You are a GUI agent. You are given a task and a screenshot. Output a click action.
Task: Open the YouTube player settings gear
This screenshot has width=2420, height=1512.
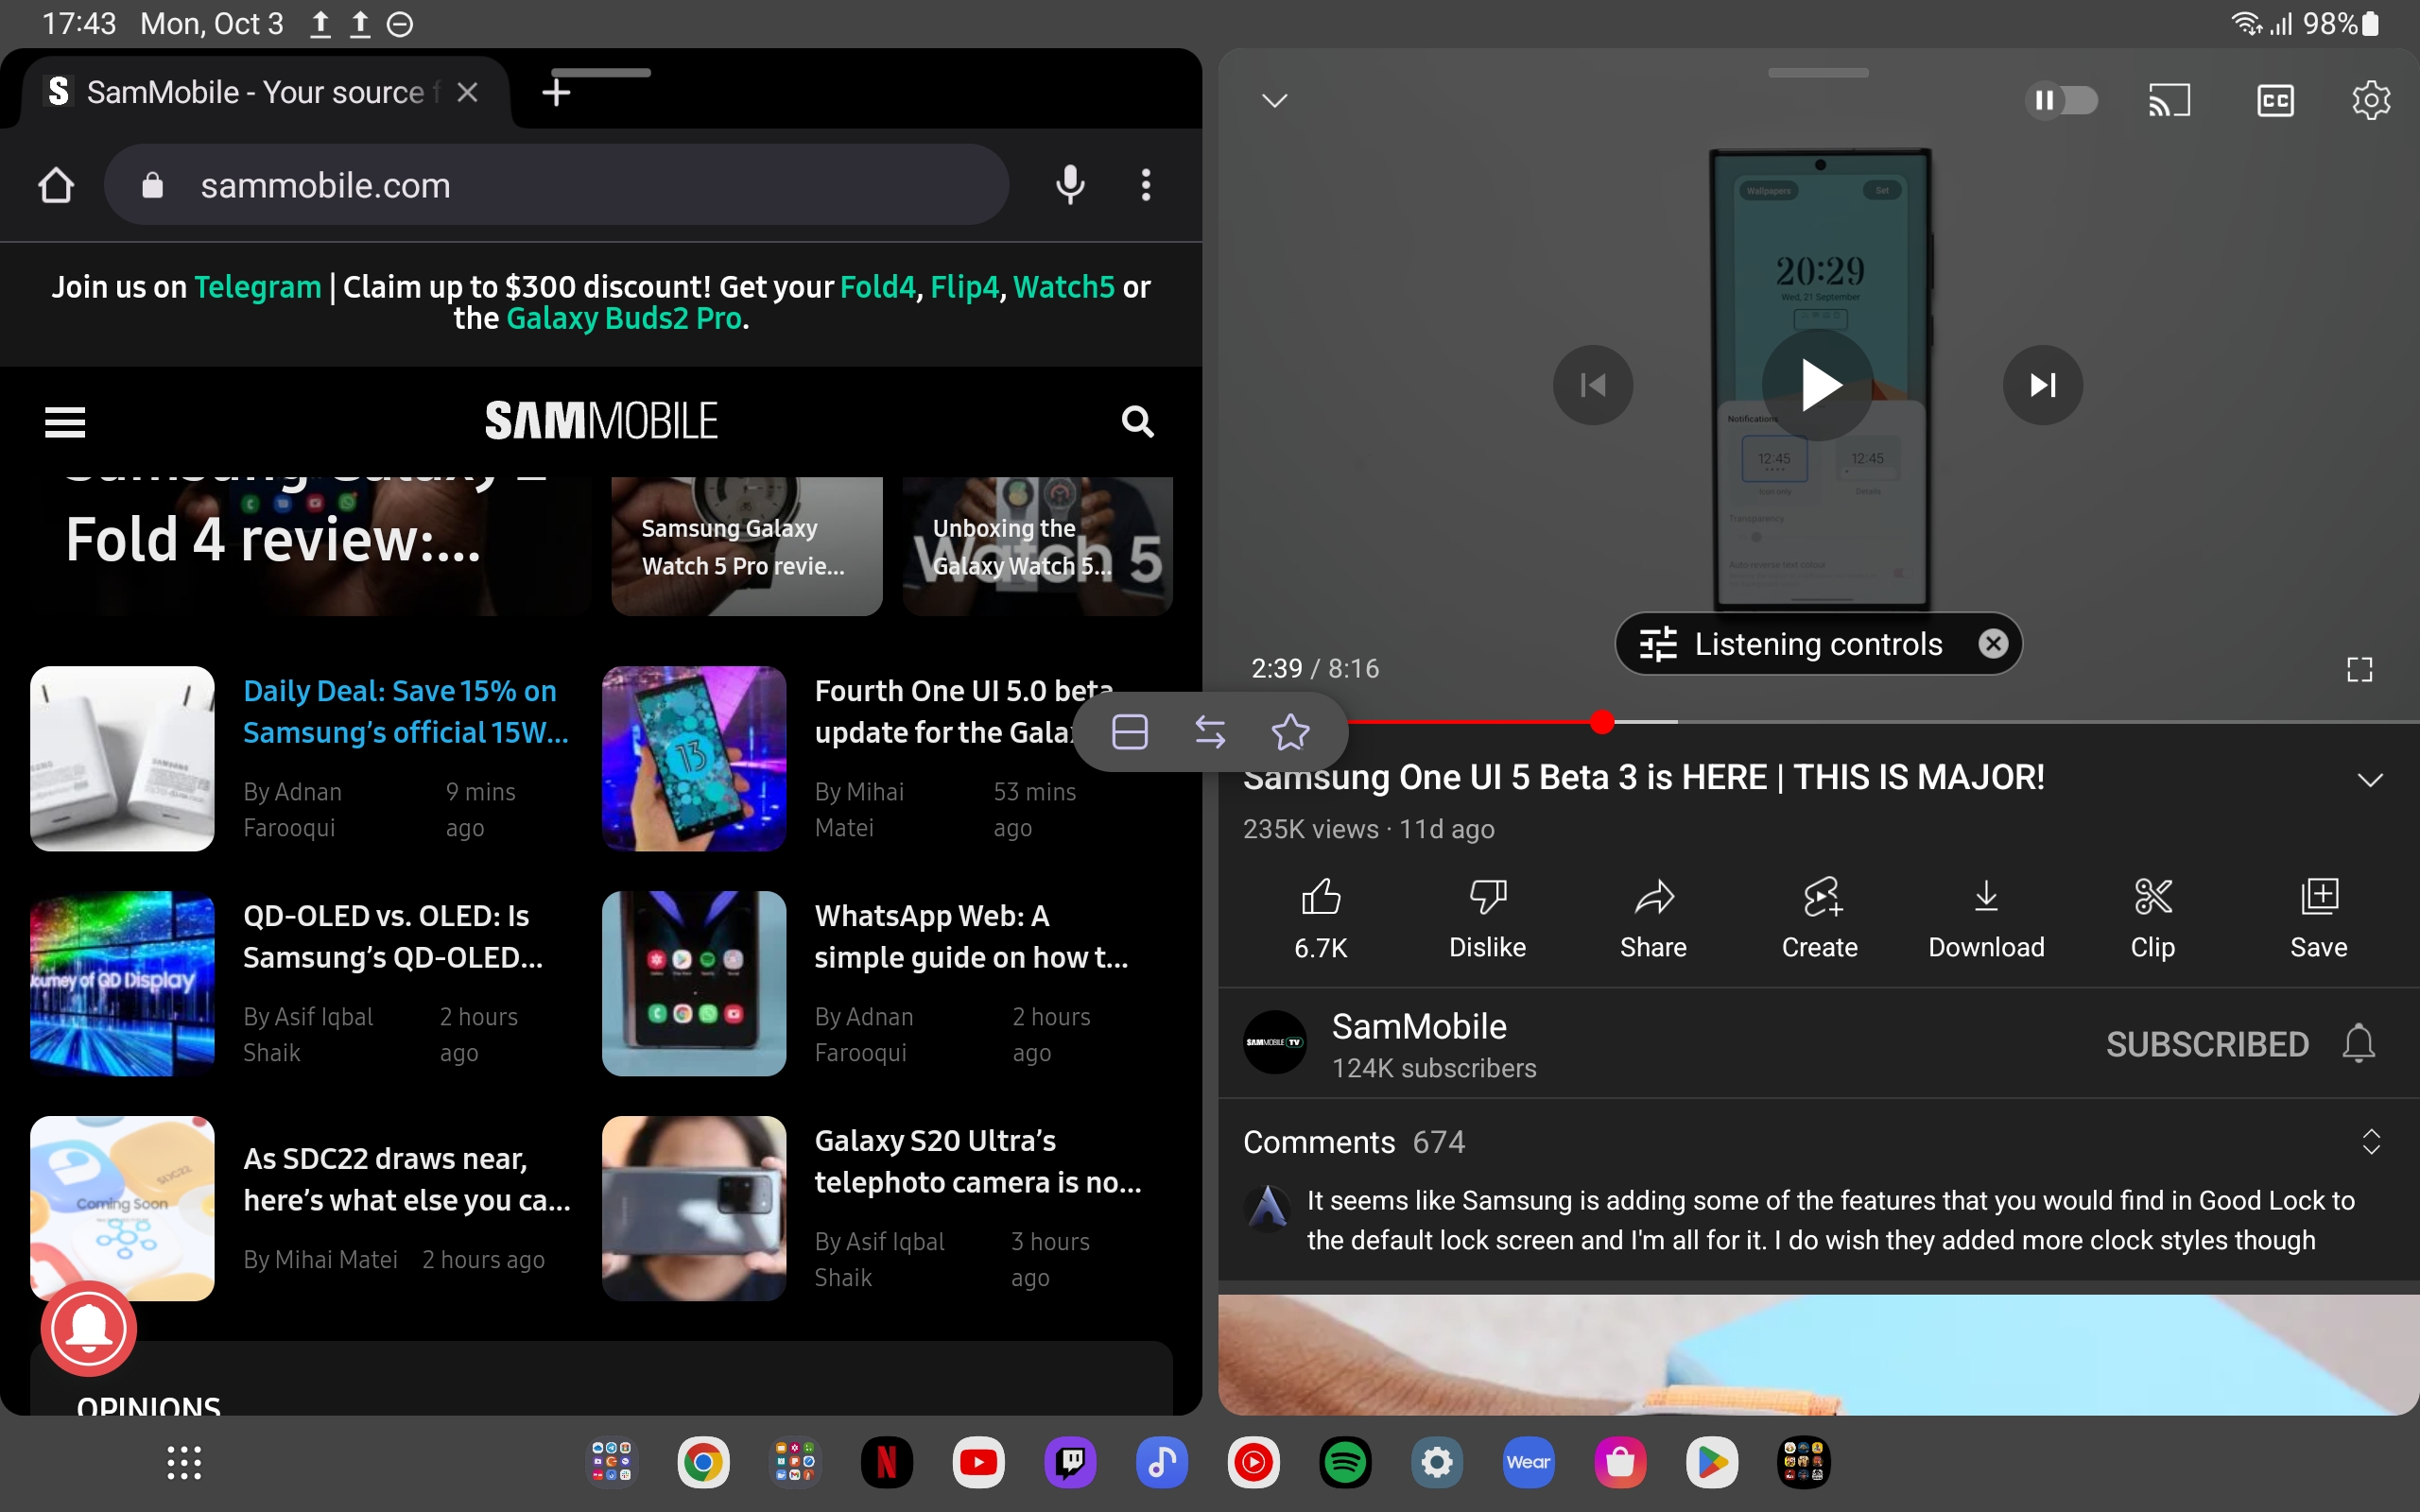[2370, 100]
